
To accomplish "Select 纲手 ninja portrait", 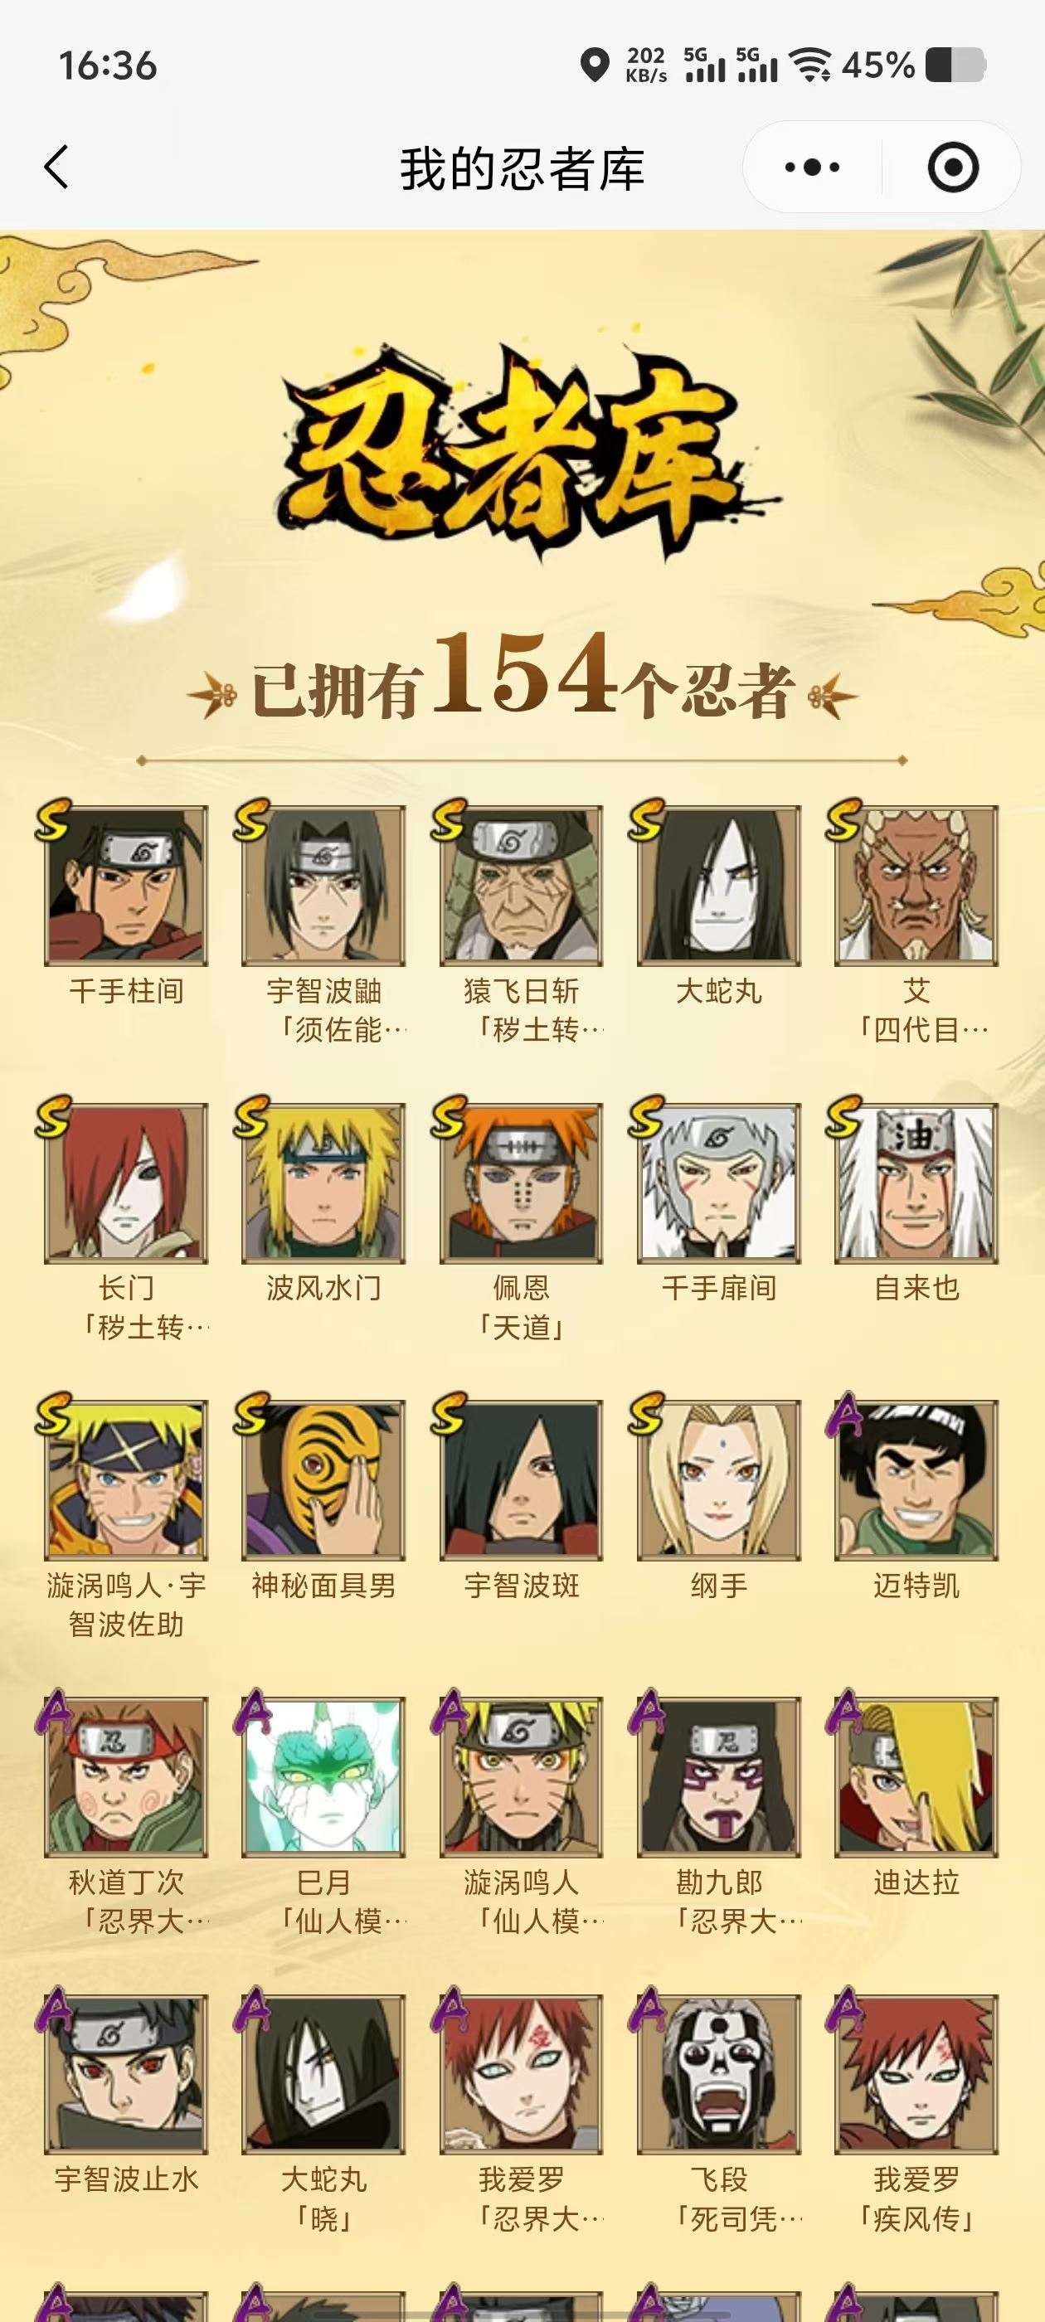I will [x=718, y=1480].
